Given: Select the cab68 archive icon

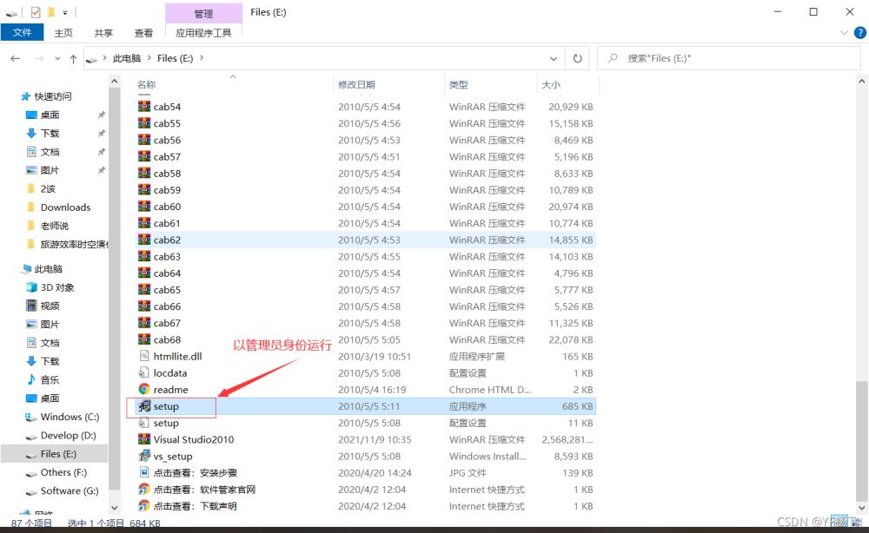Looking at the screenshot, I should coord(144,339).
